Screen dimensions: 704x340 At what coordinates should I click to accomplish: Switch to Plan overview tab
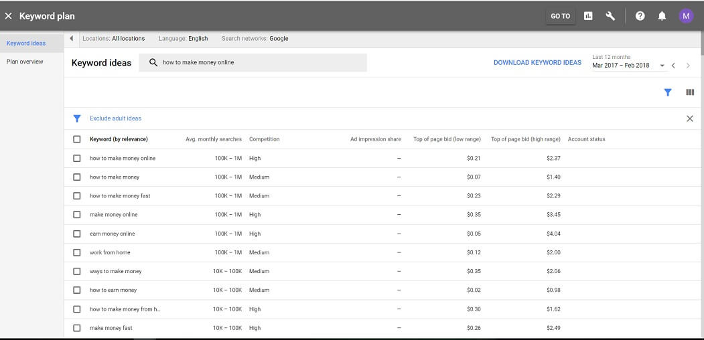point(25,62)
